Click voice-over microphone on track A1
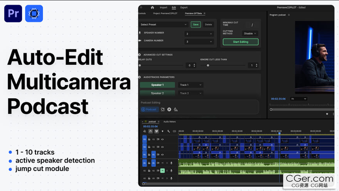Image resolution: width=339 pixels, height=191 pixels. [171, 163]
